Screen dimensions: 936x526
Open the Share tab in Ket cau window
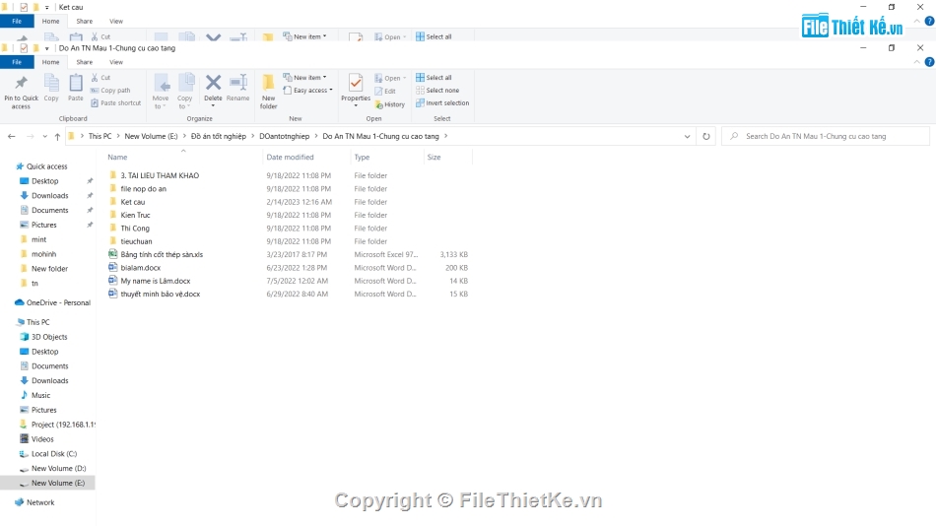pyautogui.click(x=84, y=22)
